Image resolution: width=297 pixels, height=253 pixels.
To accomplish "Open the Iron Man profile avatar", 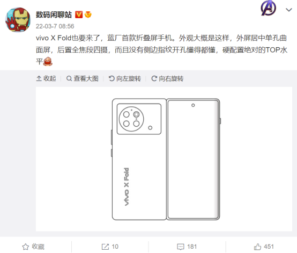I will (x=18, y=20).
